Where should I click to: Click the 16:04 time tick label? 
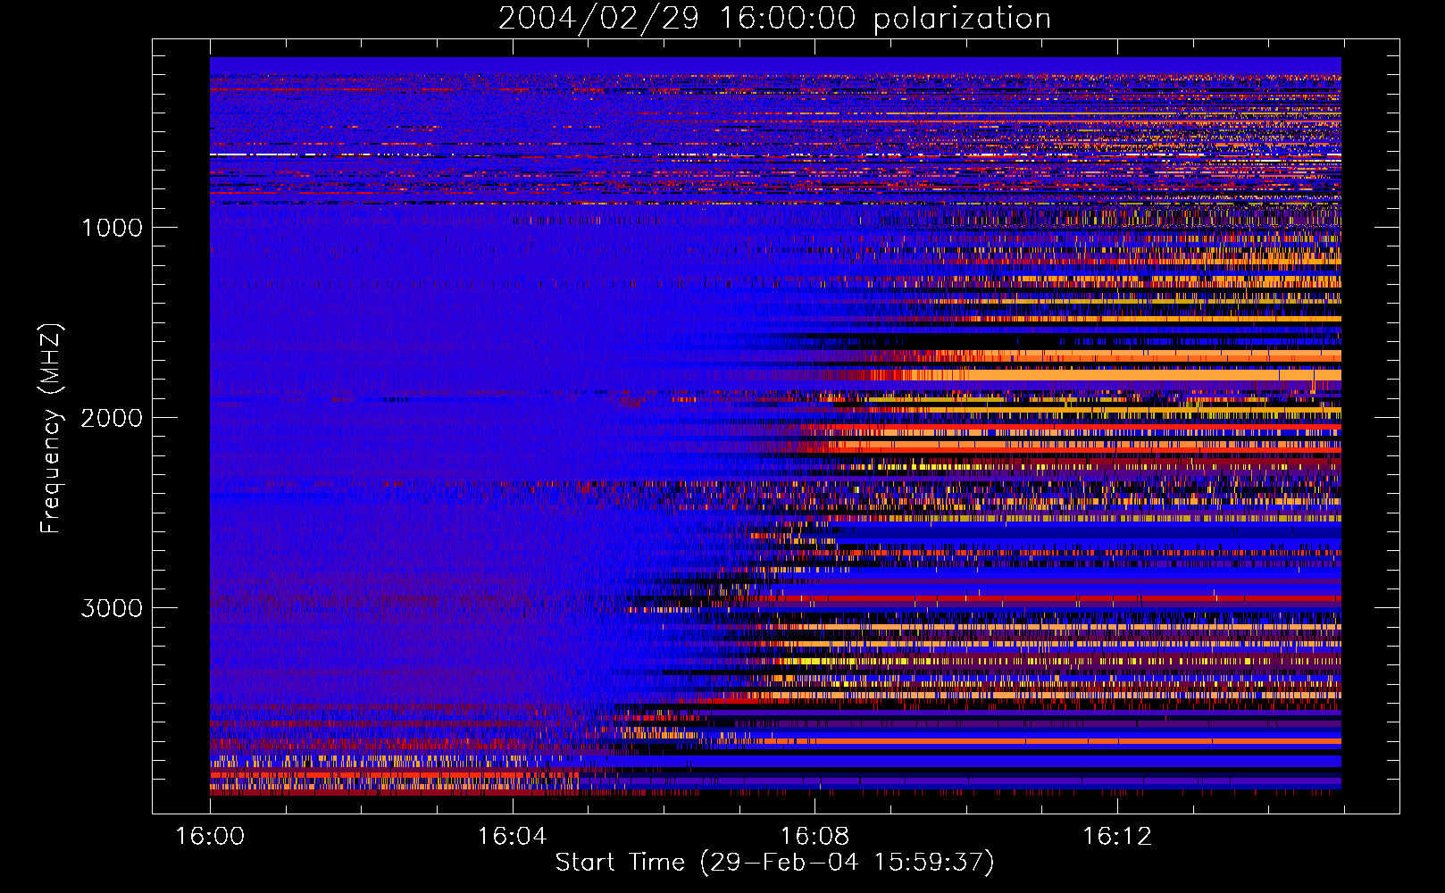coord(512,836)
